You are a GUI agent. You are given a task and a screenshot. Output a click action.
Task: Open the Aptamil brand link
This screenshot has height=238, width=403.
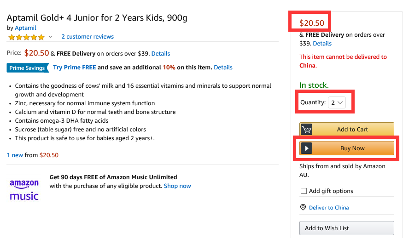(x=25, y=28)
